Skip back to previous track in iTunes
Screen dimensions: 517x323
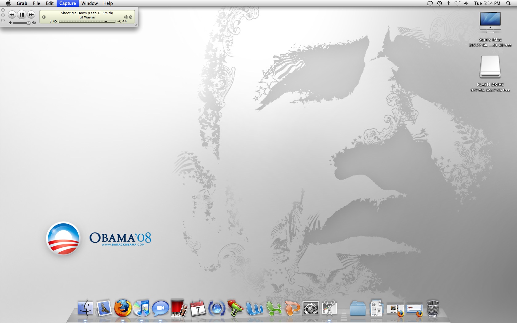(x=12, y=14)
